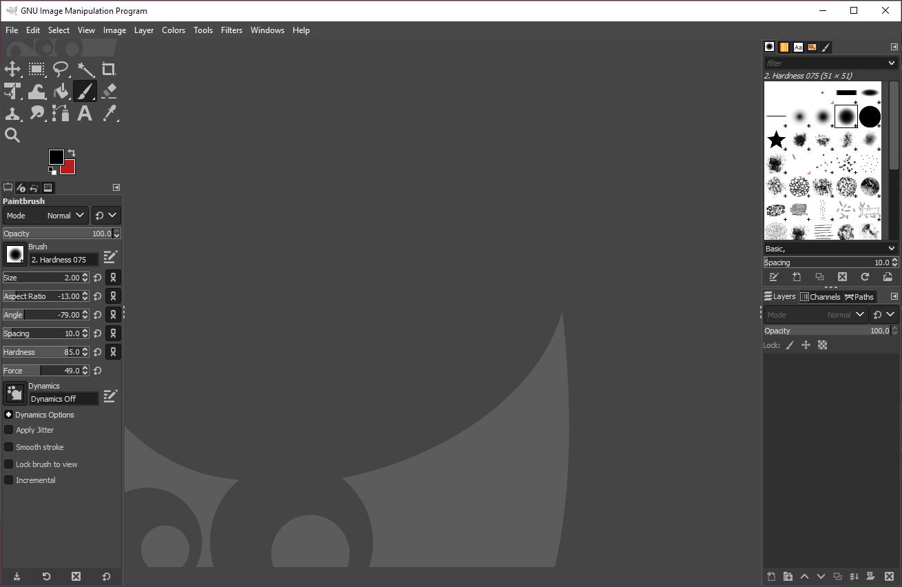The width and height of the screenshot is (902, 587).
Task: Link Angle to brush default
Action: 113,315
